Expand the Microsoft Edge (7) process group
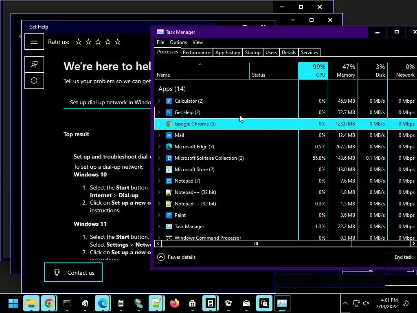The image size is (417, 313). 159,147
